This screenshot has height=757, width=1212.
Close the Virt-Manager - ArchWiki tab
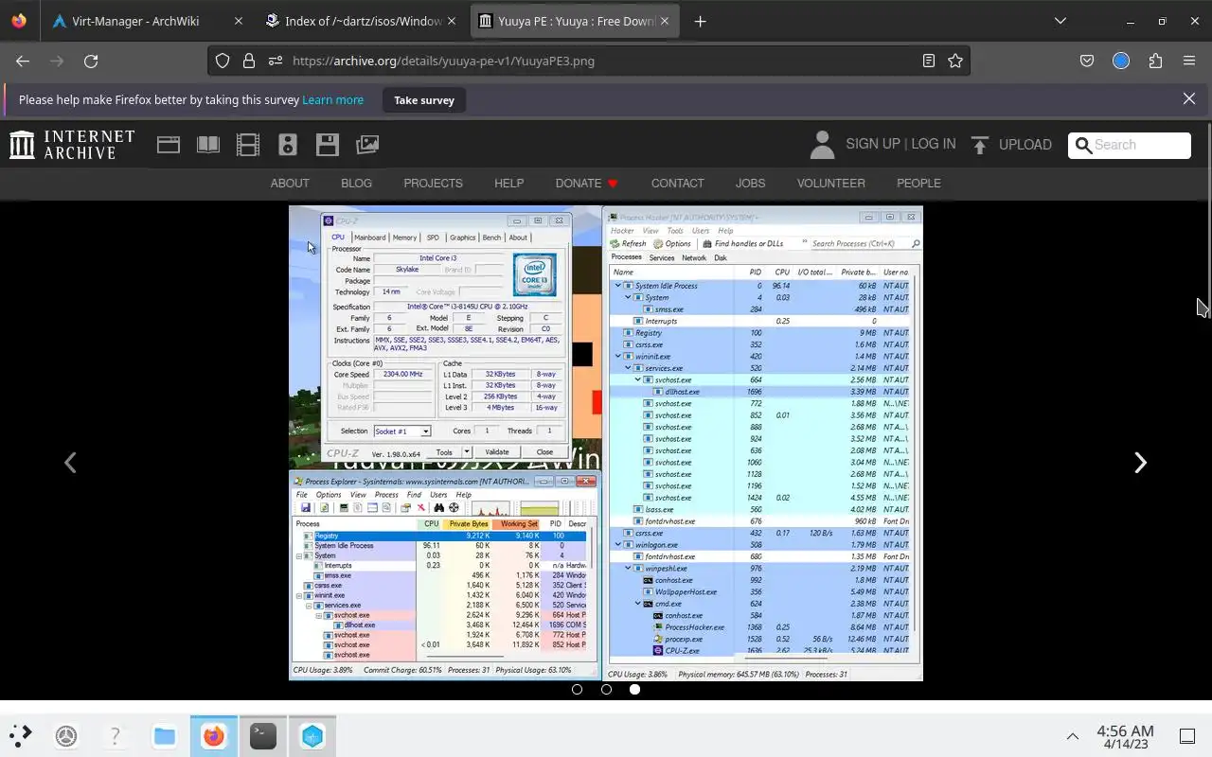click(239, 21)
